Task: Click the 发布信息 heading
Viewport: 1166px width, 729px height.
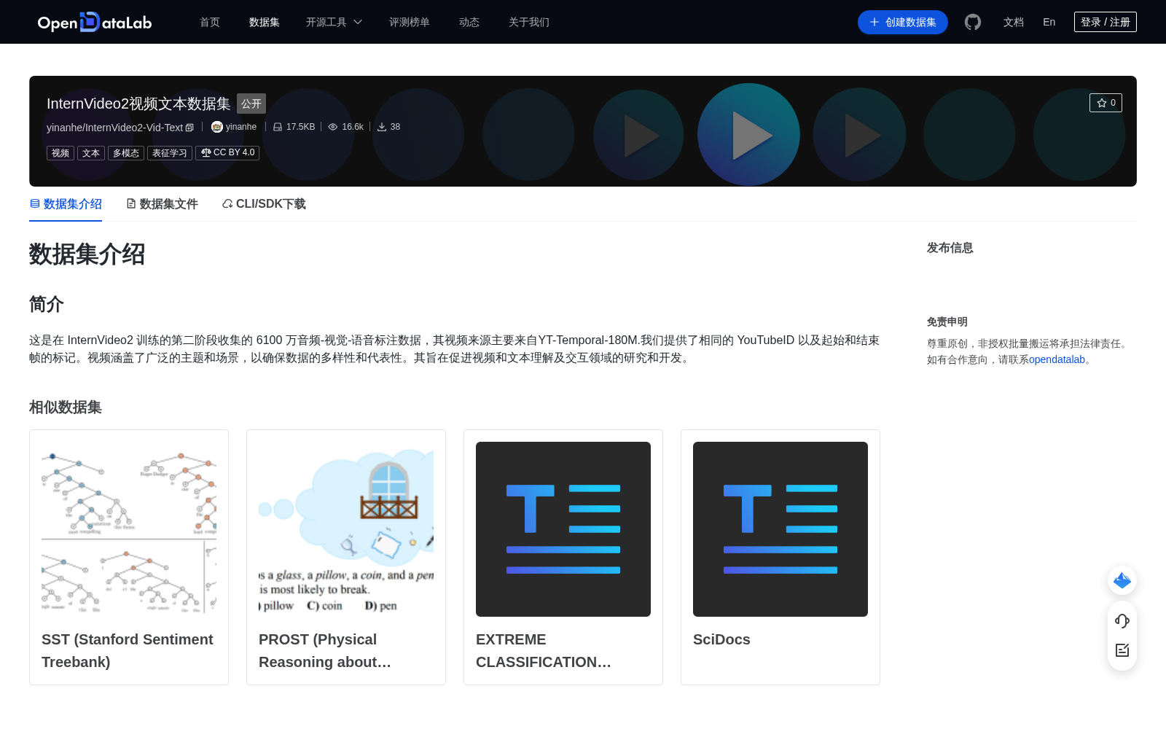Action: point(950,248)
